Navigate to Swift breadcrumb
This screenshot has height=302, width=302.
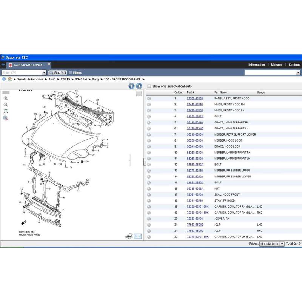coord(52,79)
